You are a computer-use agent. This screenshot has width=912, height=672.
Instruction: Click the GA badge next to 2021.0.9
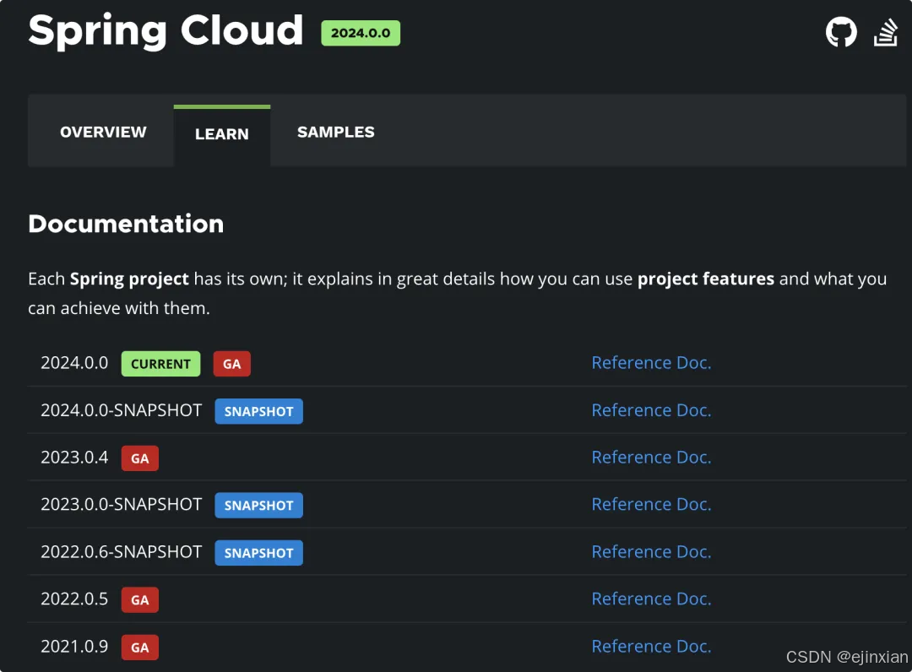tap(140, 648)
